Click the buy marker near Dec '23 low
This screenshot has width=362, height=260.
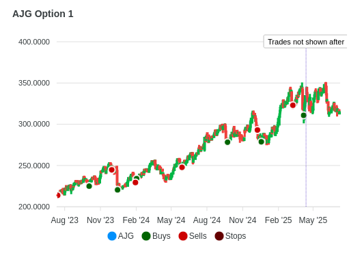[117, 190]
